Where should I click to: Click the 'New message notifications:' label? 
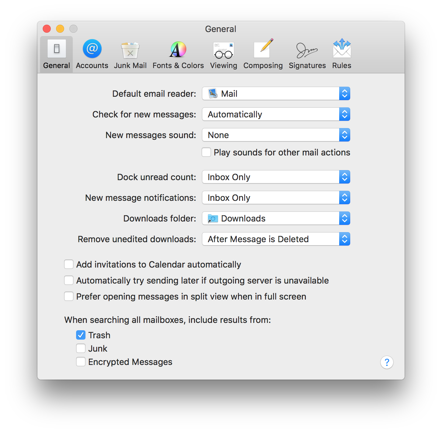coord(141,198)
